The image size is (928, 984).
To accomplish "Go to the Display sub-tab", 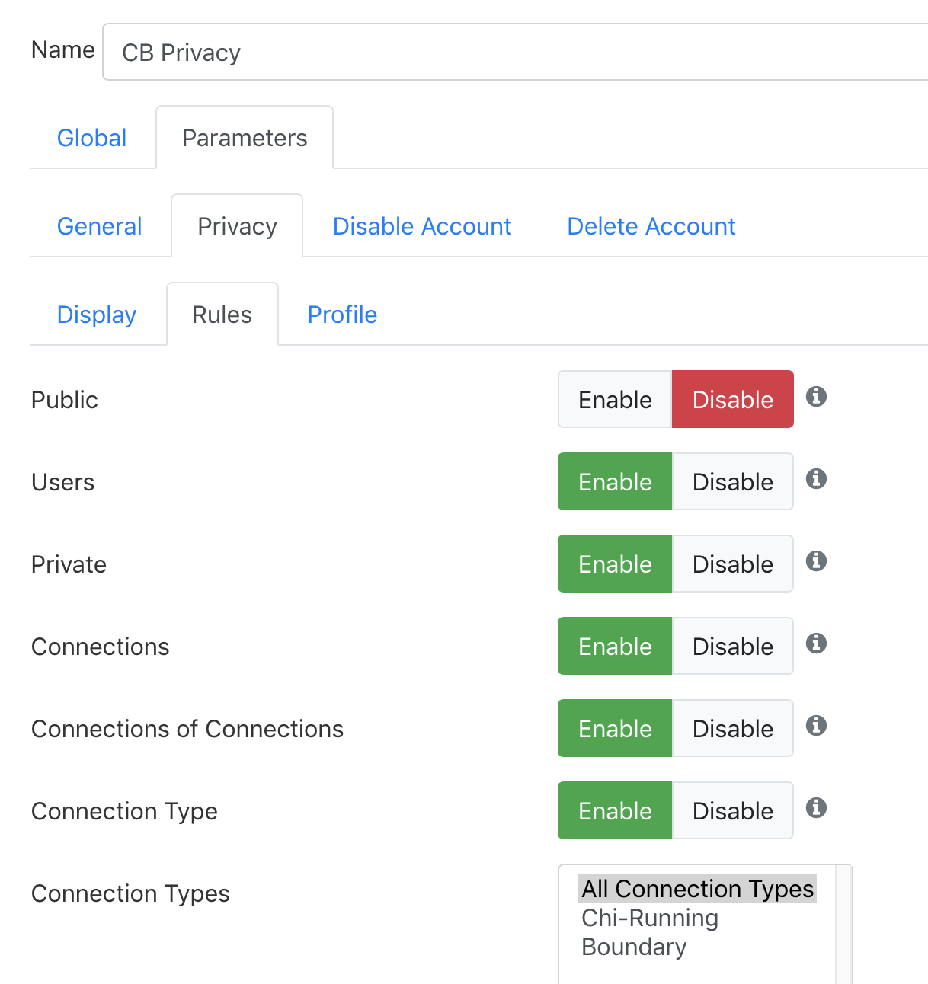I will pos(97,315).
